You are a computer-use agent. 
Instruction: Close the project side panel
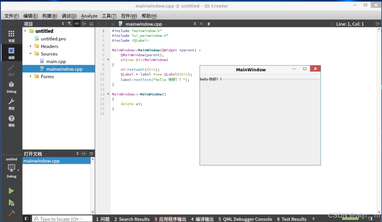coord(91,23)
